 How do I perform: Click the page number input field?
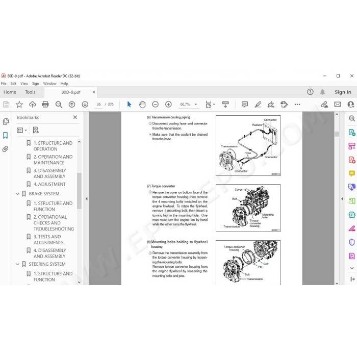(98, 105)
